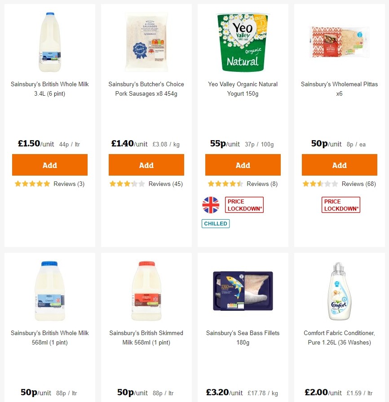Click the PRICE LOCKDOWN badge under the pittas
This screenshot has width=389, height=402.
340,204
